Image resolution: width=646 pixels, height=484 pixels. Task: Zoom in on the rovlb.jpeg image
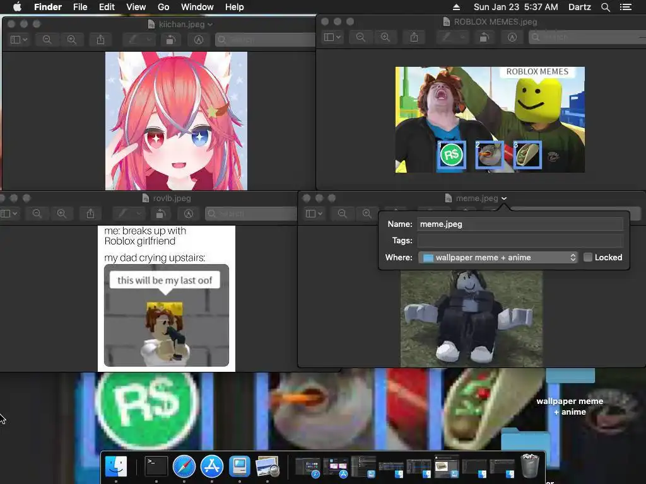coord(62,214)
